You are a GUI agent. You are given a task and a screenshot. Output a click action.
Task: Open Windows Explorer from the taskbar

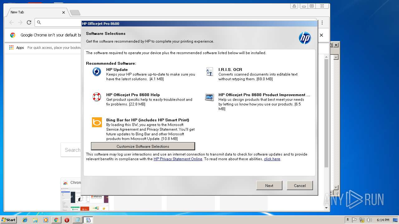[35, 220]
